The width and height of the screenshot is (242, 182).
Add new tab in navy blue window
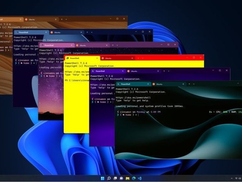[87, 32]
